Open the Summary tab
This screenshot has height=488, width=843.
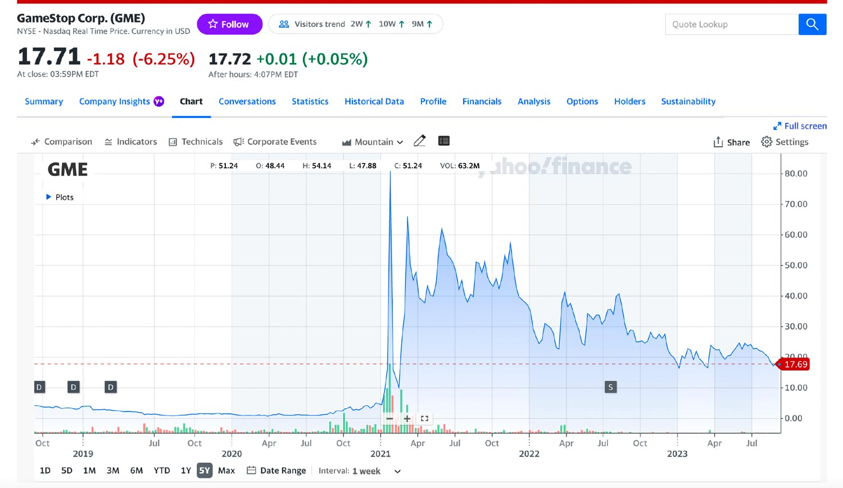pyautogui.click(x=44, y=101)
